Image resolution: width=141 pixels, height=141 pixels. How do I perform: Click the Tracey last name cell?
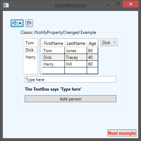[76, 57]
